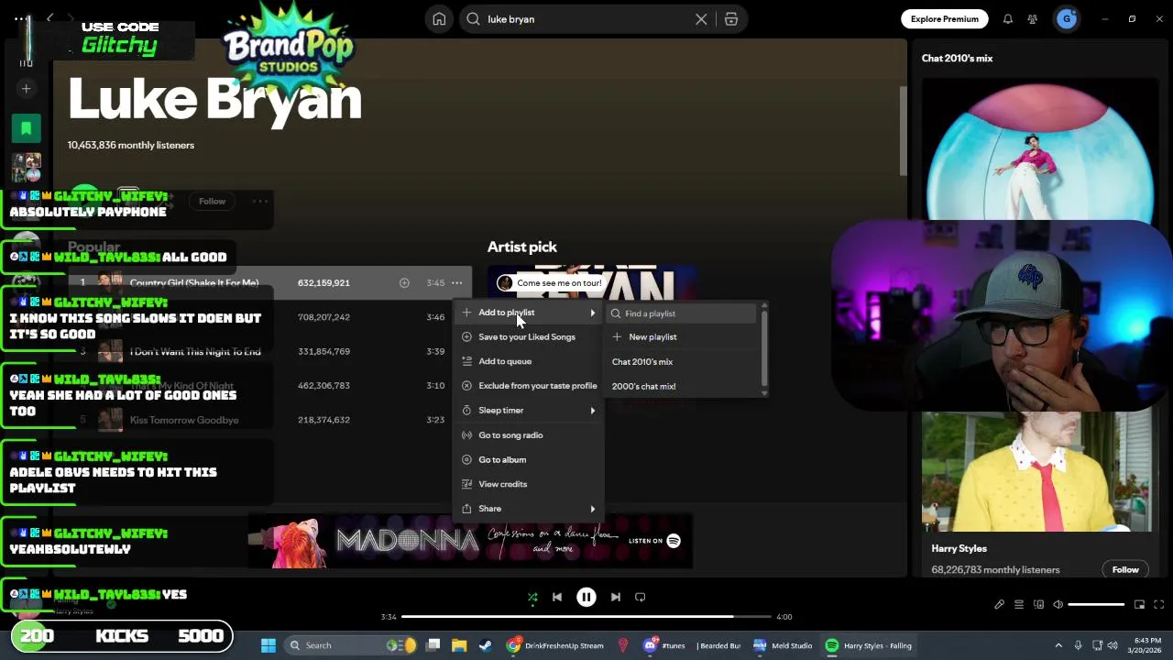Open the lyrics microphone icon
The height and width of the screenshot is (660, 1173).
(999, 604)
